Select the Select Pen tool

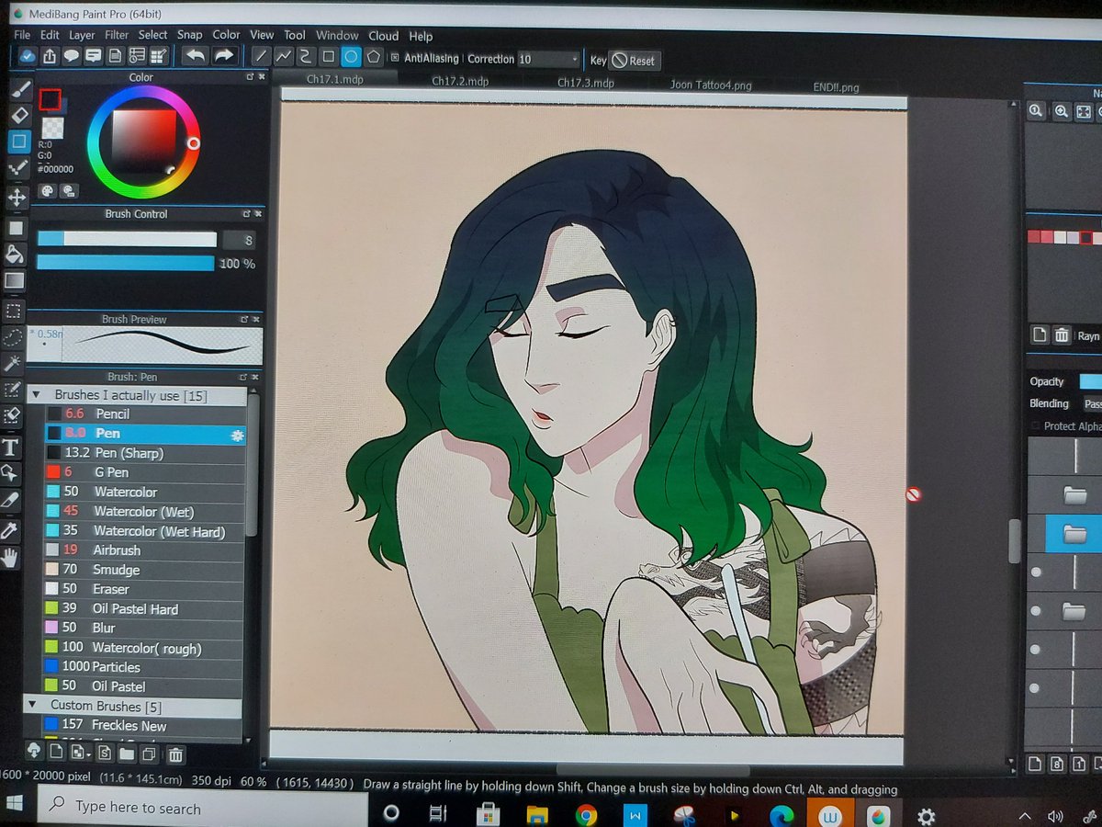pyautogui.click(x=12, y=391)
